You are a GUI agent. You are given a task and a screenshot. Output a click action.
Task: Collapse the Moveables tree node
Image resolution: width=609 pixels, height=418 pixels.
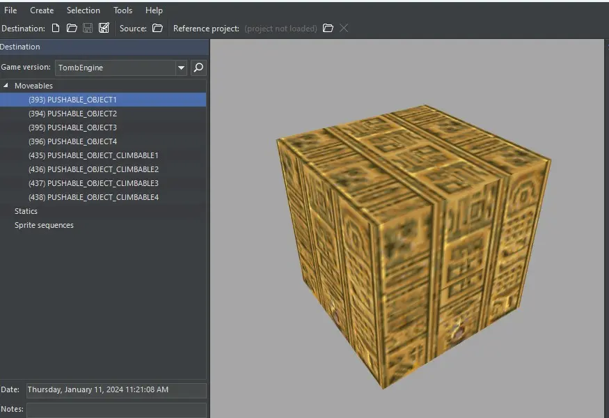pos(6,86)
